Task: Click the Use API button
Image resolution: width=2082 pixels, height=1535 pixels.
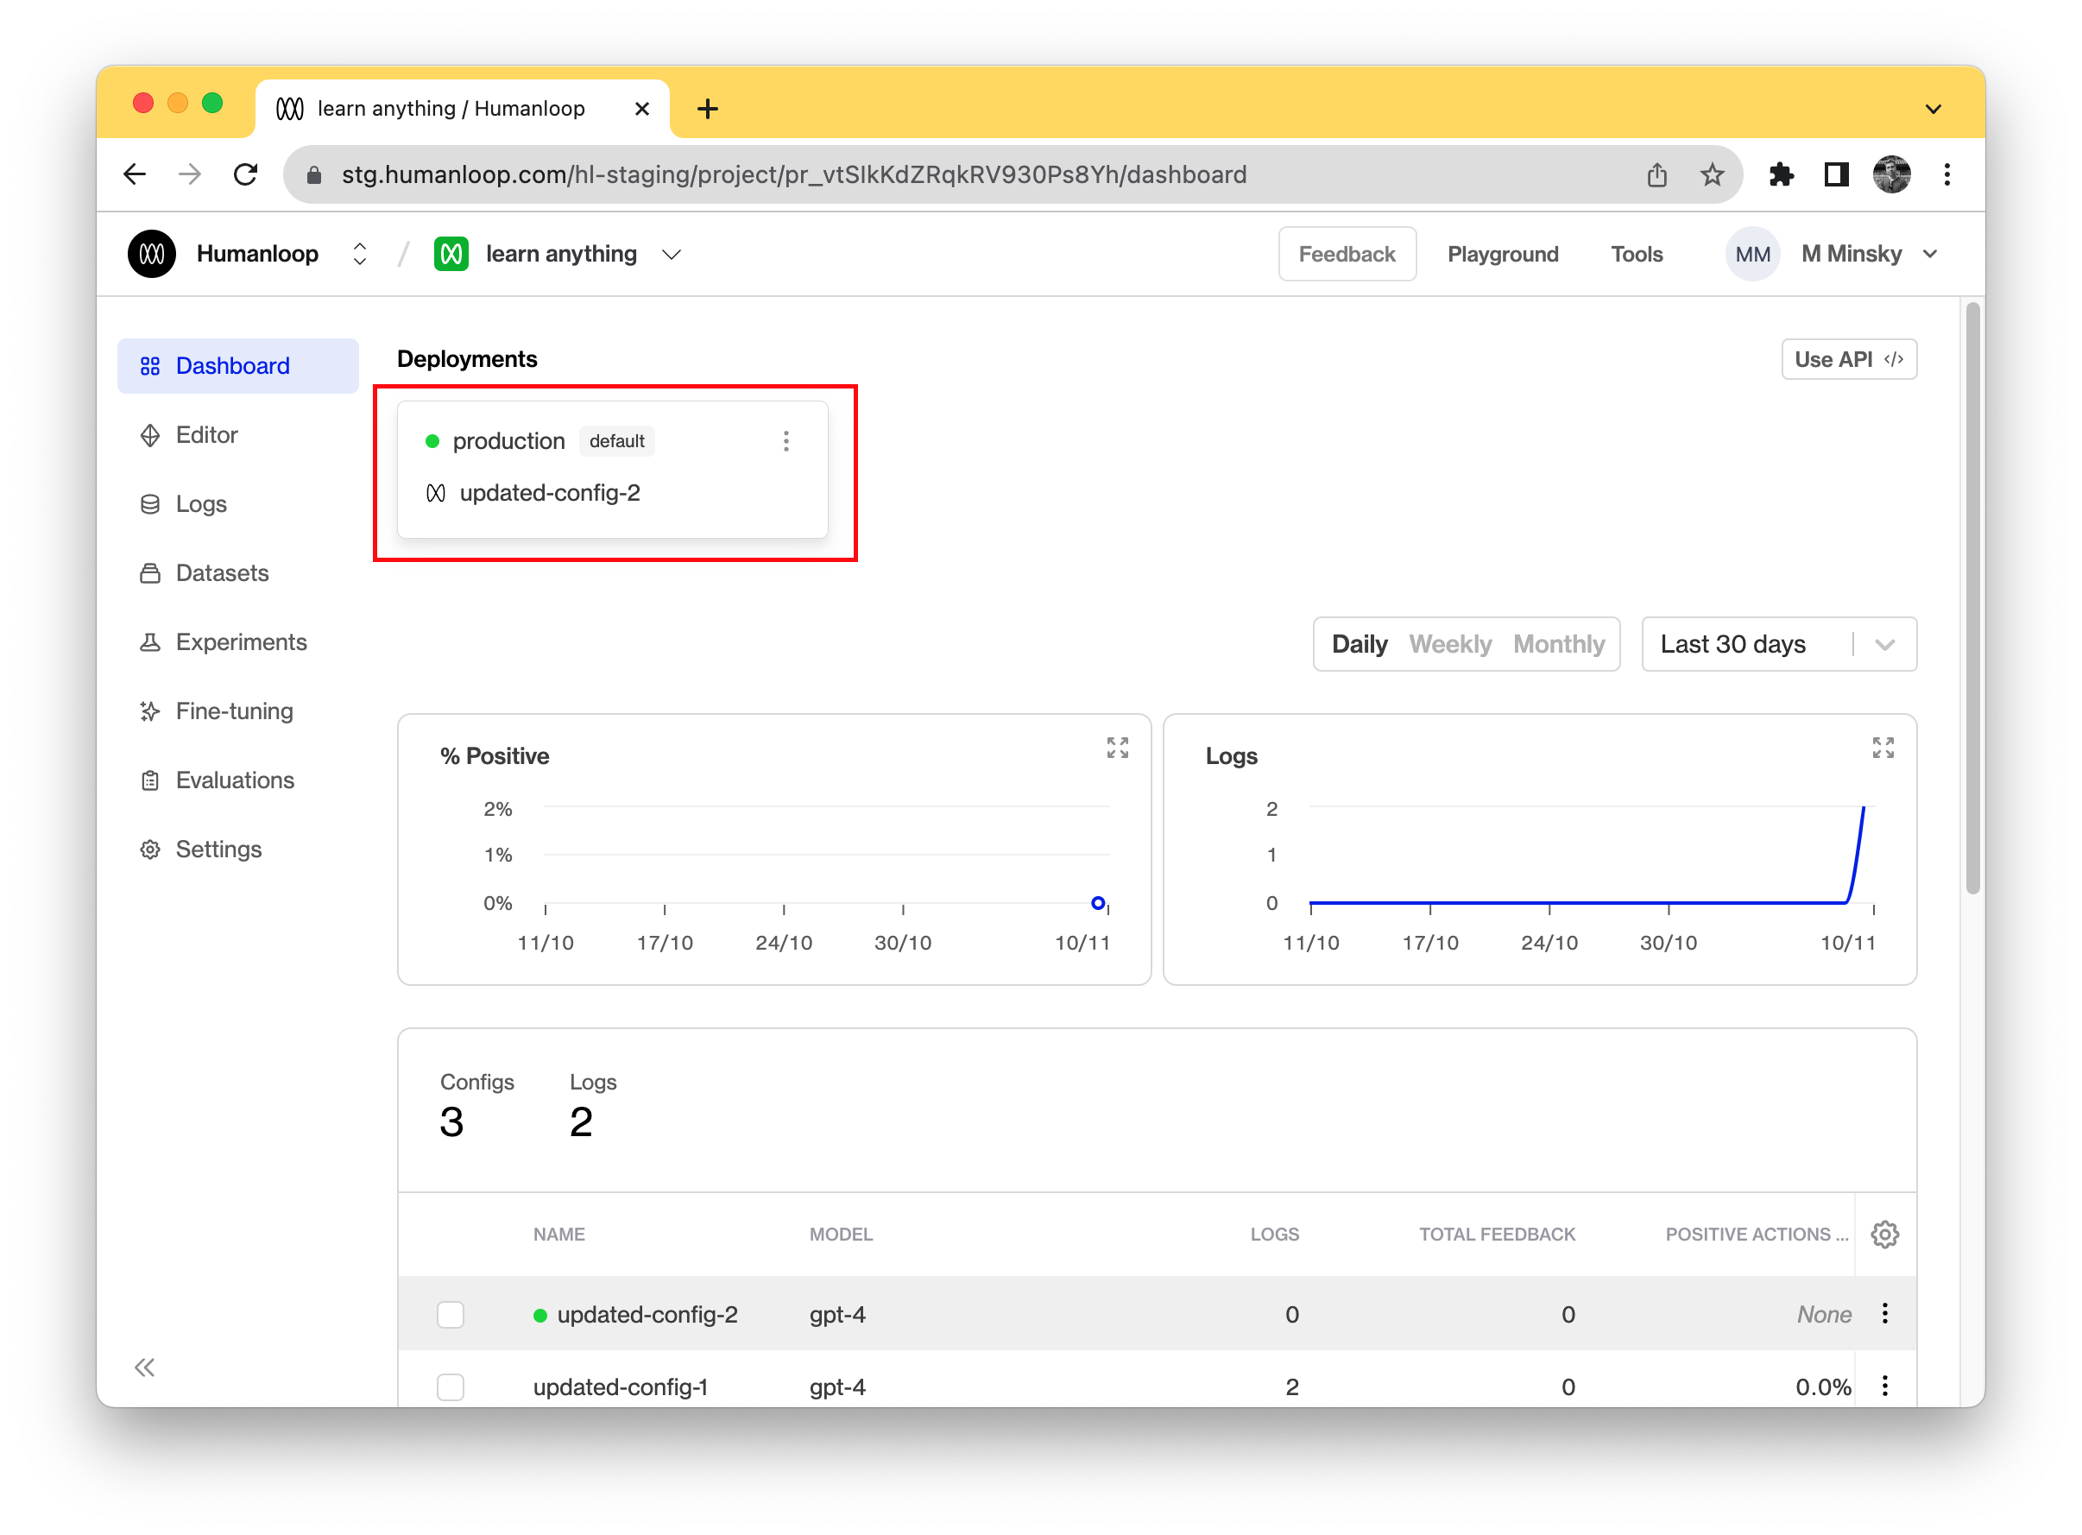Action: pos(1848,360)
